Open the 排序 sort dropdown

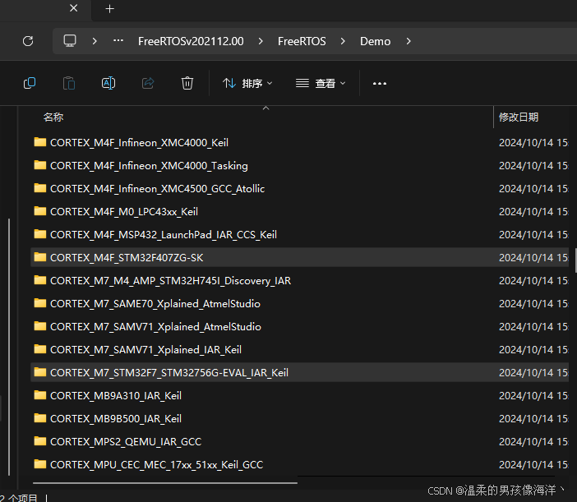pyautogui.click(x=247, y=84)
